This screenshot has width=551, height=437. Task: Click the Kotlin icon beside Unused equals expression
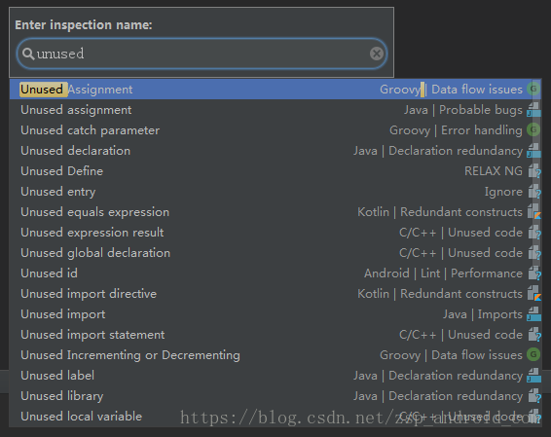(533, 212)
